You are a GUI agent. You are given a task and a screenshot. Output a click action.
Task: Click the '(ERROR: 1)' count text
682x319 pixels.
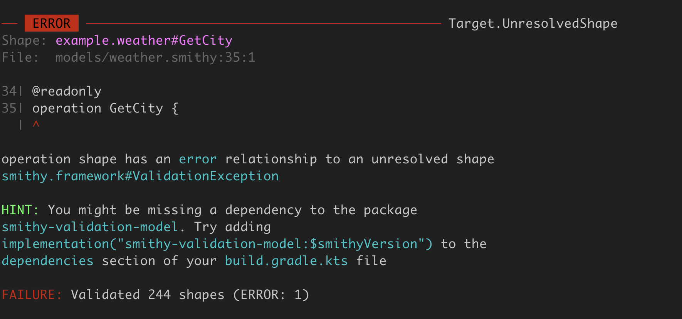tap(271, 295)
